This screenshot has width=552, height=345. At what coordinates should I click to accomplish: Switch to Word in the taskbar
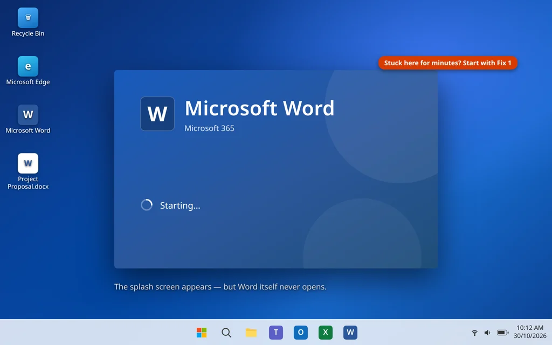pyautogui.click(x=350, y=332)
